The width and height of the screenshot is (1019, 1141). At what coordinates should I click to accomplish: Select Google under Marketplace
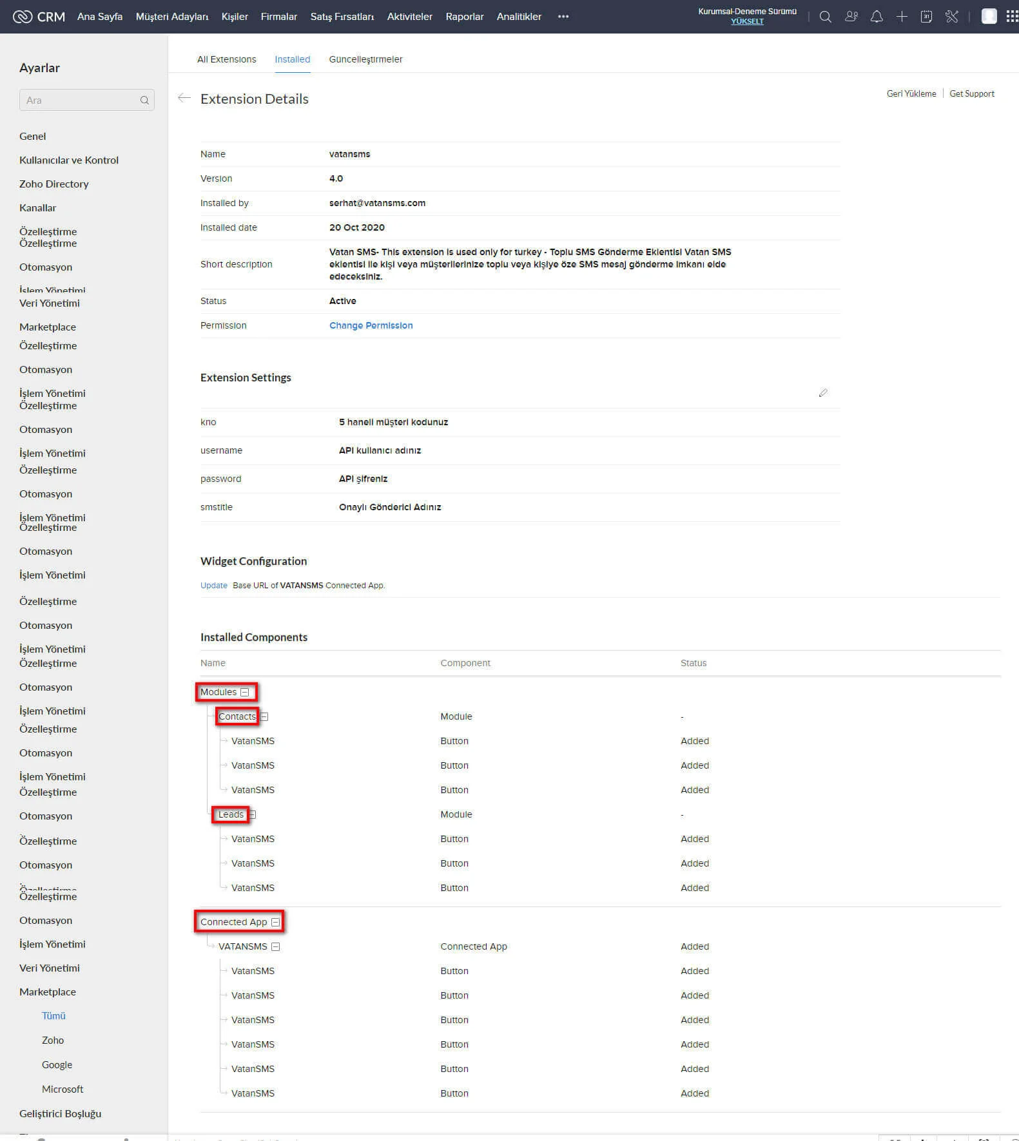click(x=57, y=1064)
